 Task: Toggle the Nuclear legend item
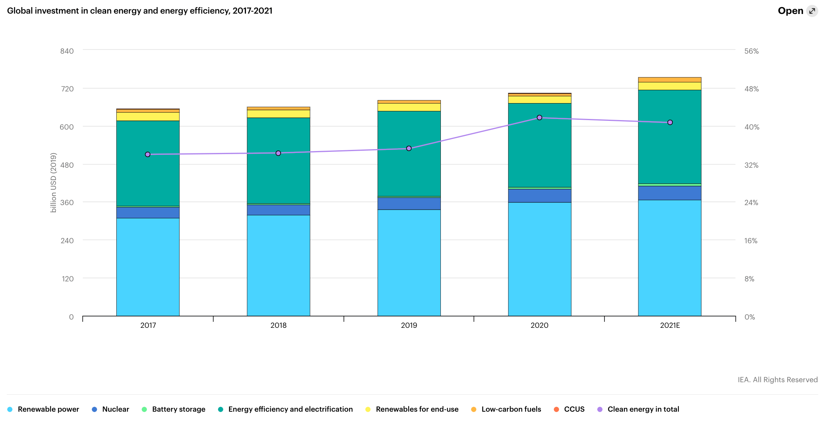point(110,409)
